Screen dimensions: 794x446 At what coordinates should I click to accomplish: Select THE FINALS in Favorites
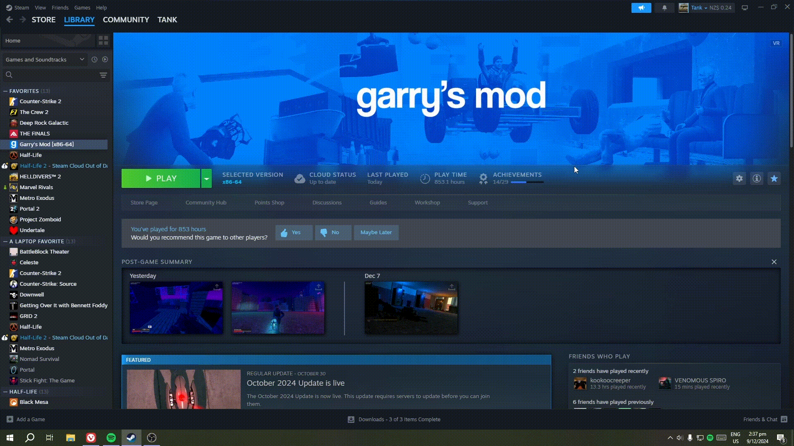click(35, 133)
